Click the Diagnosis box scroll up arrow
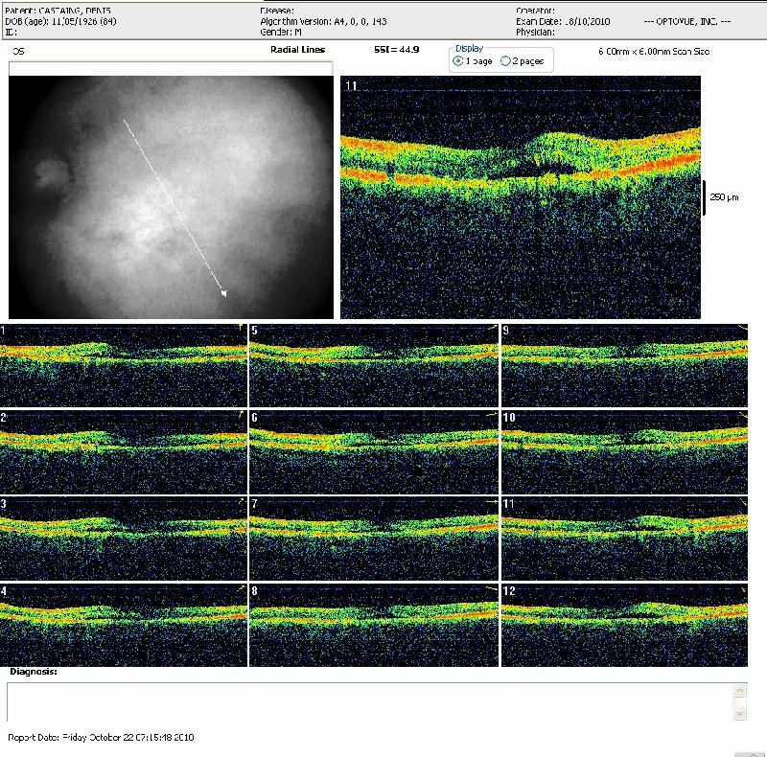 [x=739, y=690]
